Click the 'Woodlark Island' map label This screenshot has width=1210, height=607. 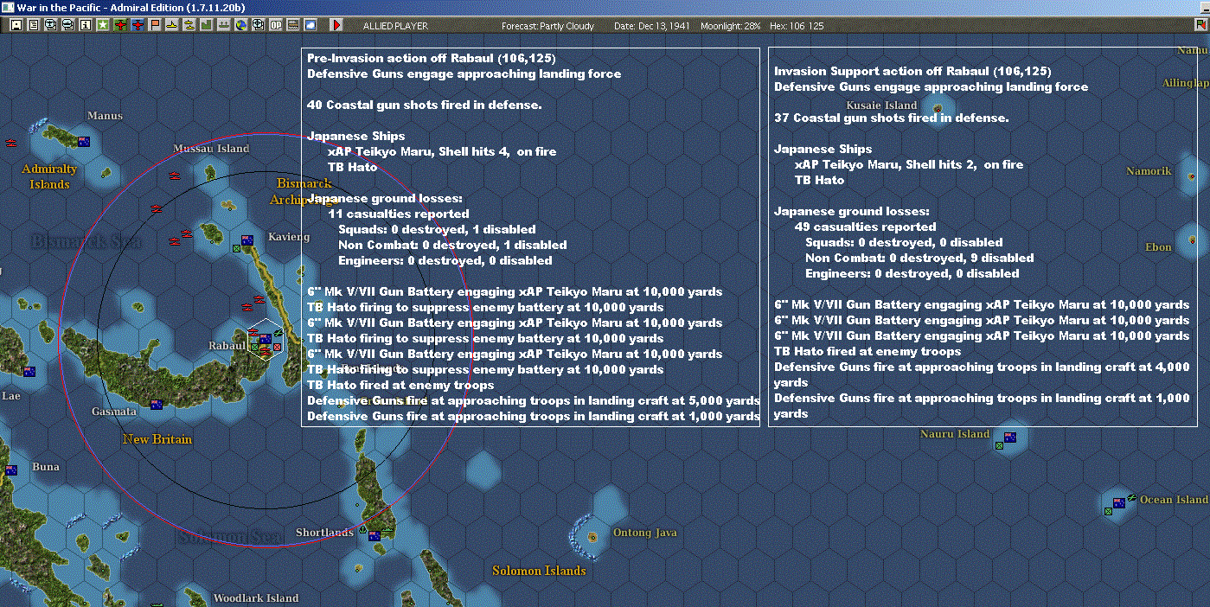(256, 598)
